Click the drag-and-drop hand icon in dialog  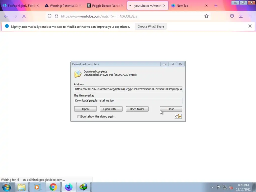(x=178, y=116)
